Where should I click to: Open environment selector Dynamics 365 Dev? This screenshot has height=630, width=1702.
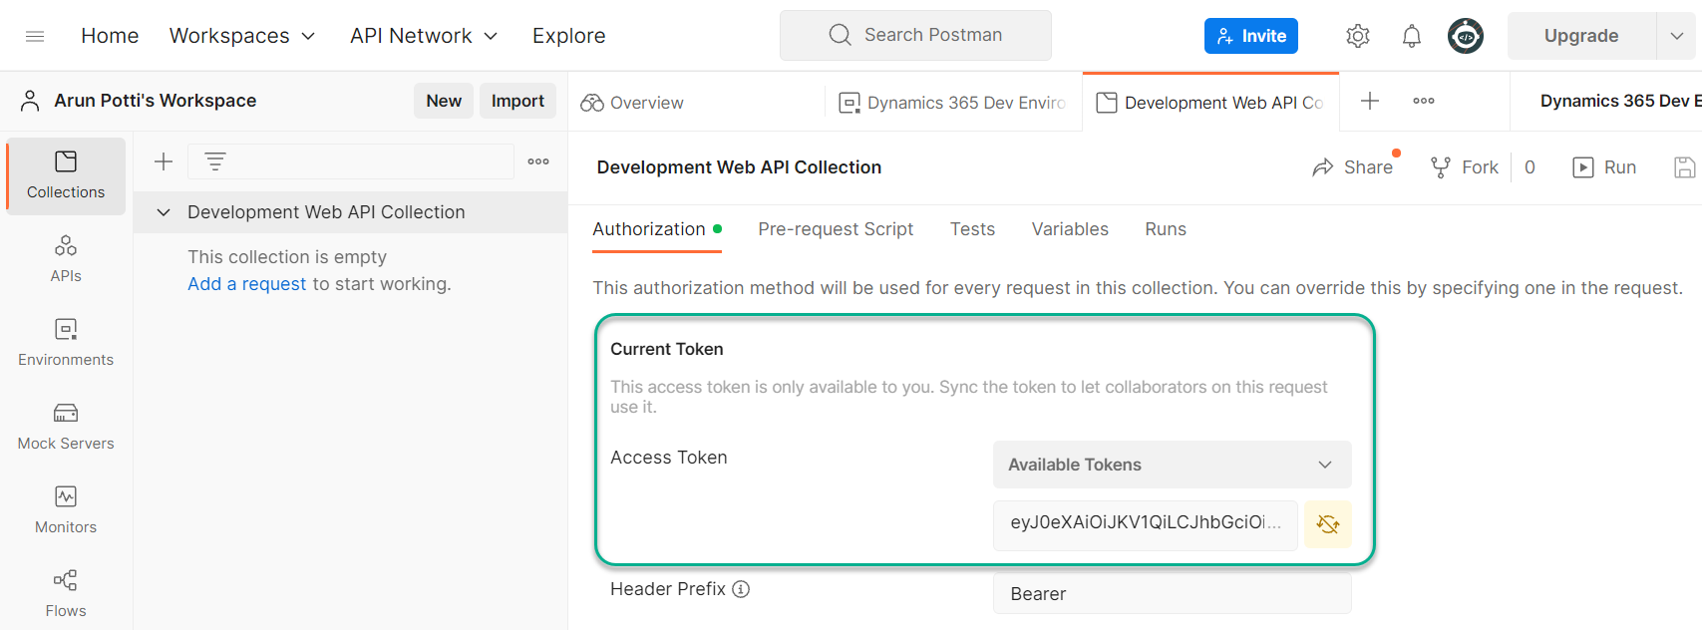tap(1618, 101)
